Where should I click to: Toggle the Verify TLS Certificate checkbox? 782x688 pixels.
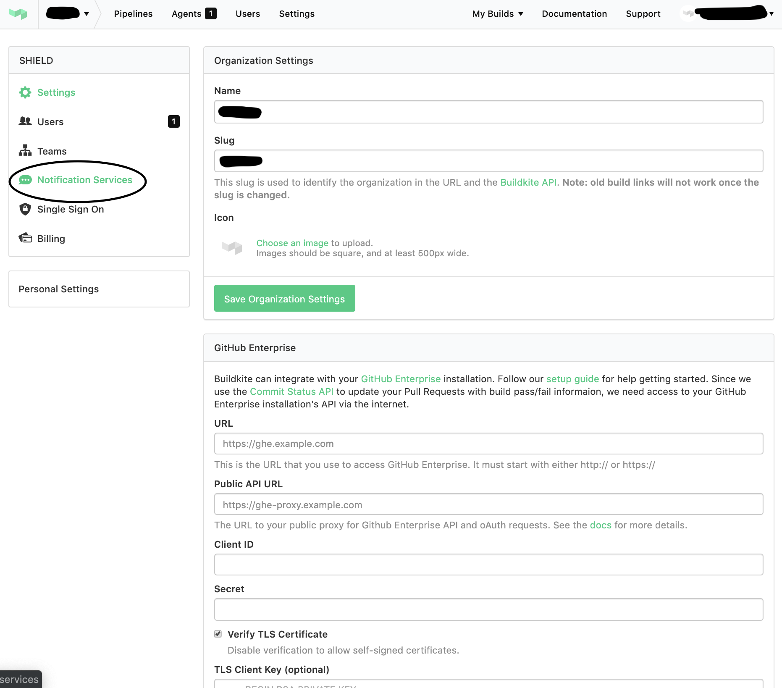(218, 634)
